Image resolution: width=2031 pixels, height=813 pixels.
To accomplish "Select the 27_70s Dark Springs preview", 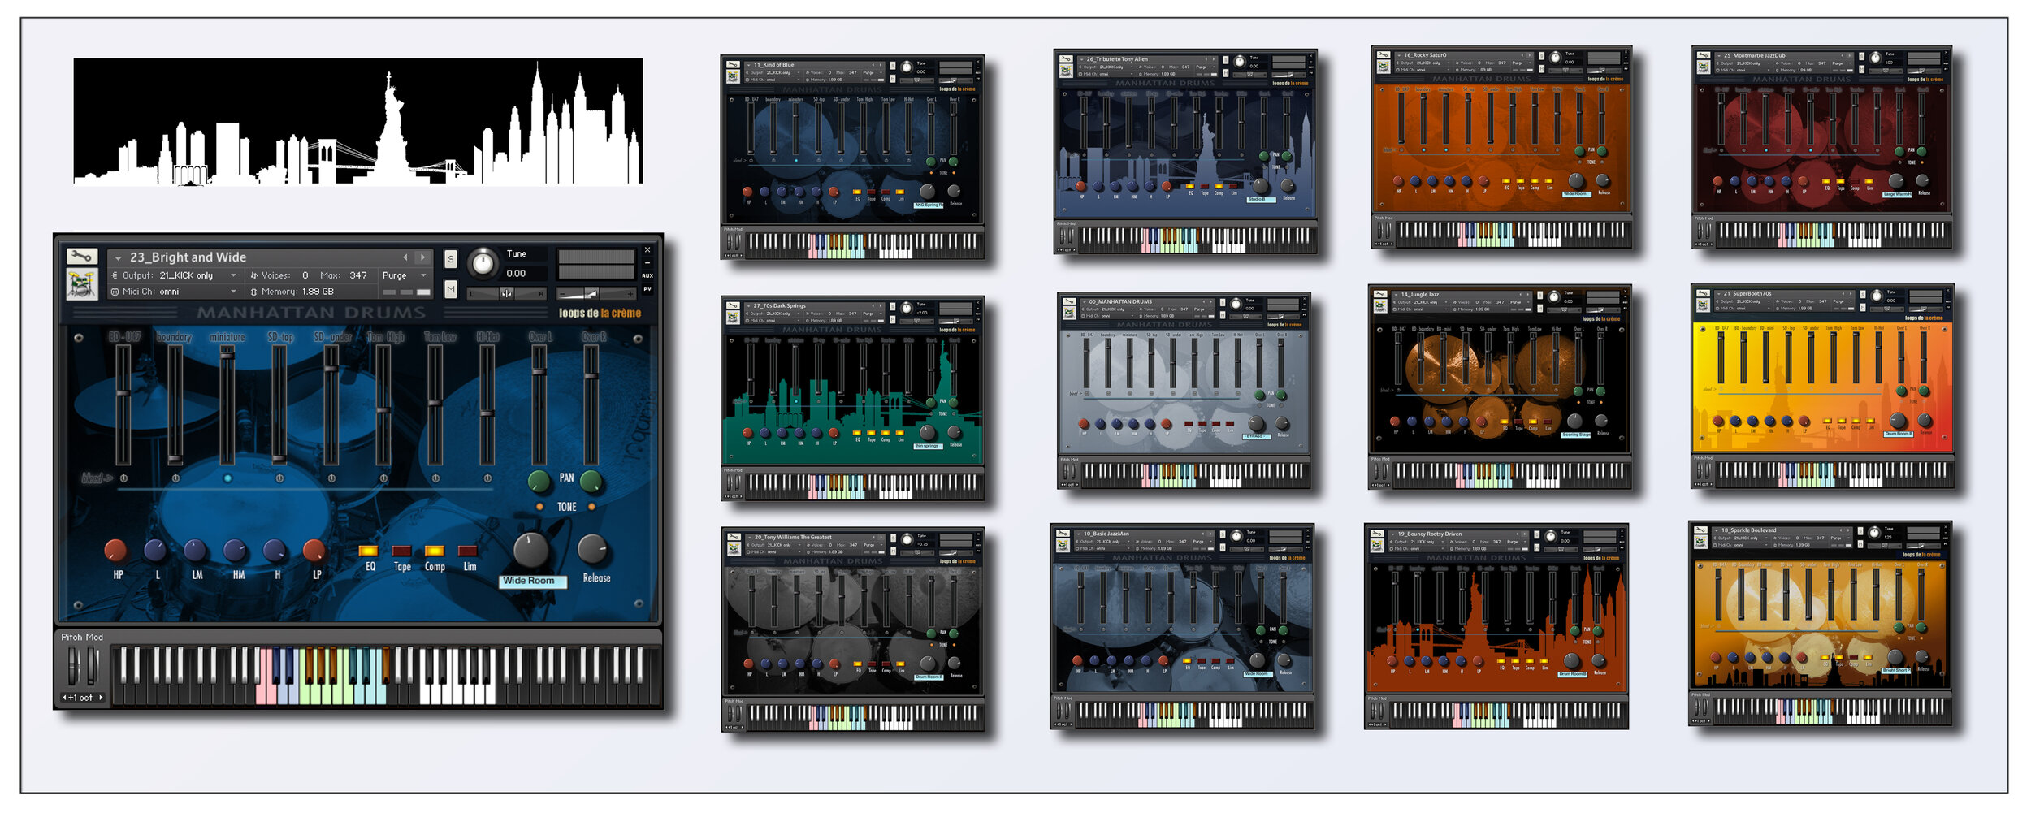I will [852, 399].
